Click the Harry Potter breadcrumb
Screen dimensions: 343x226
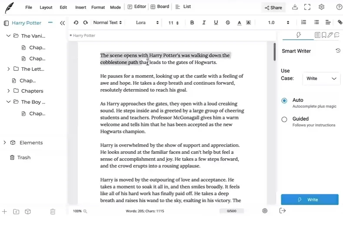(84, 36)
